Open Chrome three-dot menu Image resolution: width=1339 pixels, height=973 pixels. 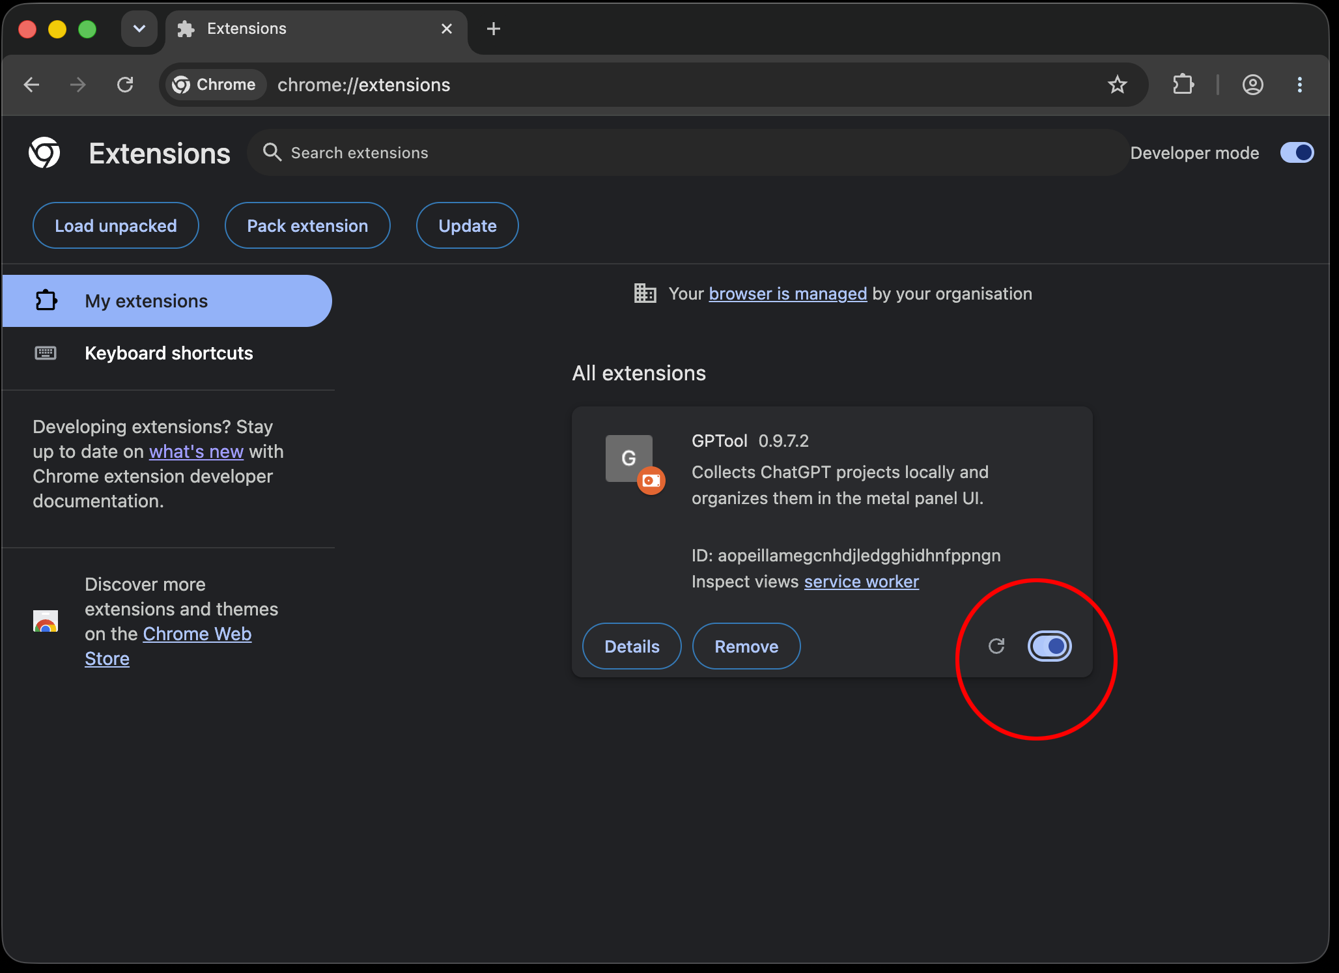pyautogui.click(x=1300, y=85)
